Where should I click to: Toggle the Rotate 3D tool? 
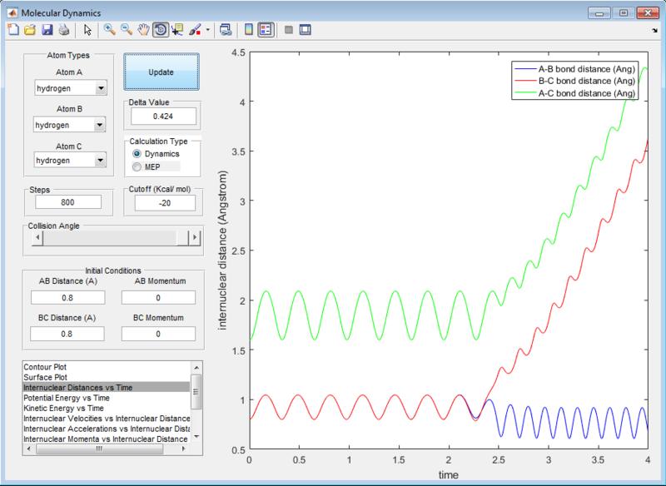pyautogui.click(x=160, y=30)
